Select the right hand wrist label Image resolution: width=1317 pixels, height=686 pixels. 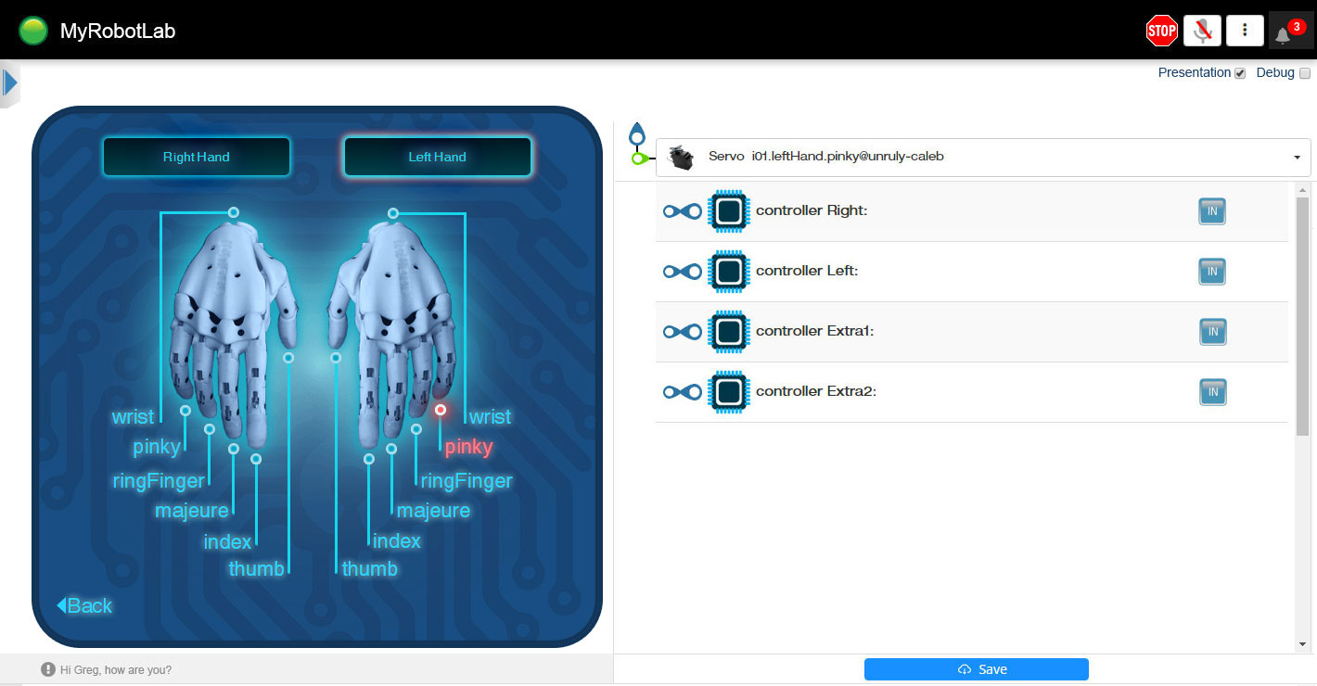[133, 417]
